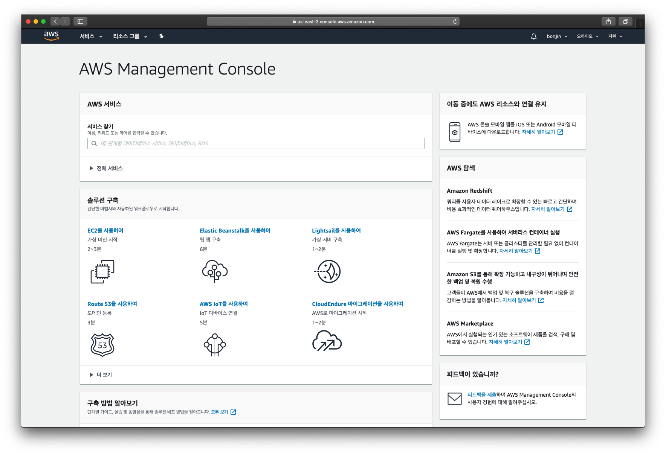Open the Elastic Beanstalk을 사용하여 link

click(x=235, y=230)
